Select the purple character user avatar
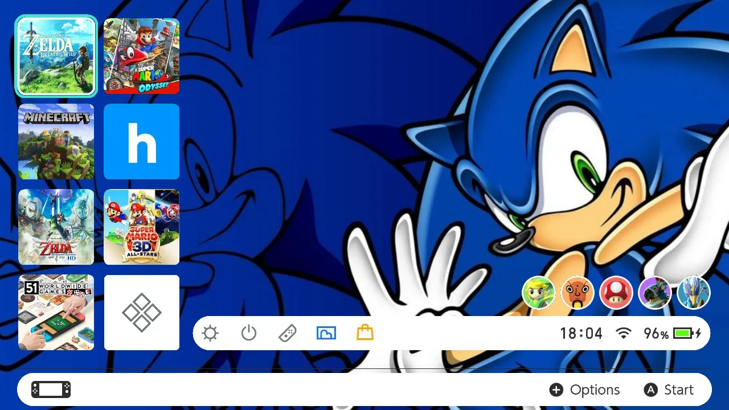Screen dimensions: 729x410 (x=655, y=293)
